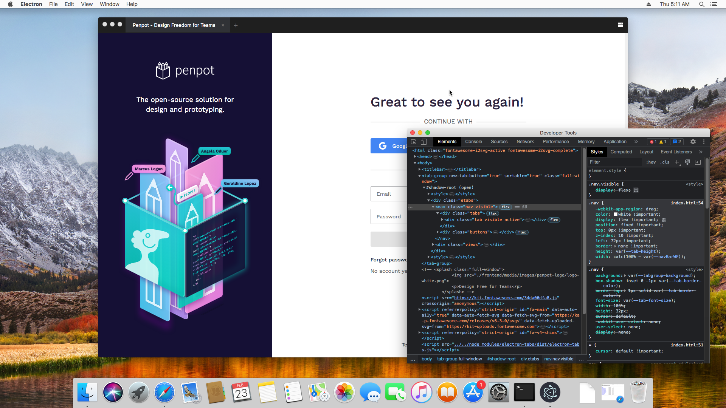Image resolution: width=726 pixels, height=408 pixels.
Task: Toggle the :hov element state panel
Action: 651,162
